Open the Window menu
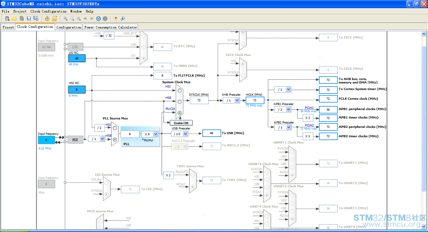Image resolution: width=428 pixels, height=232 pixels. pos(76,11)
